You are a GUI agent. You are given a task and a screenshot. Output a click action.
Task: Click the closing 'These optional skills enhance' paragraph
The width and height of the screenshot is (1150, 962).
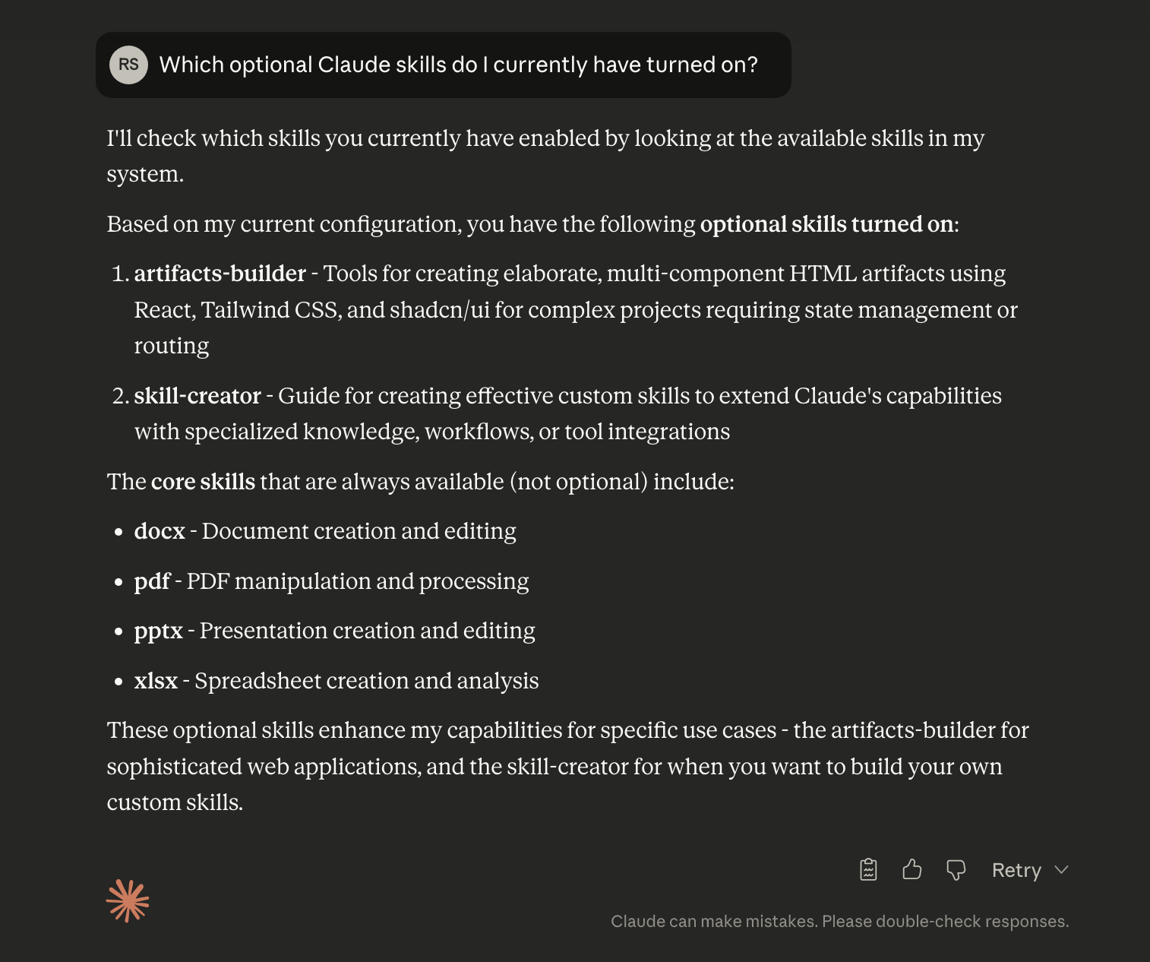[x=567, y=766]
